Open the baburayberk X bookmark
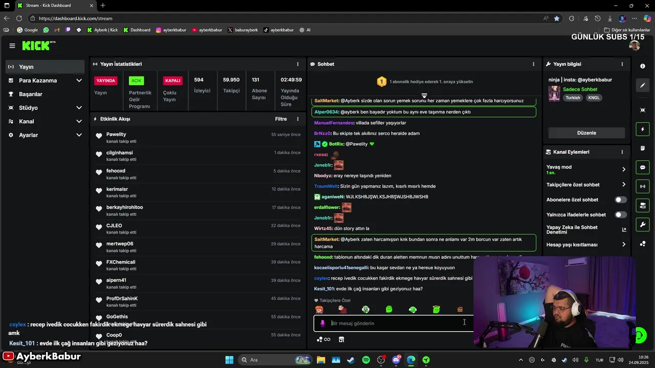This screenshot has width=655, height=368. pyautogui.click(x=243, y=30)
